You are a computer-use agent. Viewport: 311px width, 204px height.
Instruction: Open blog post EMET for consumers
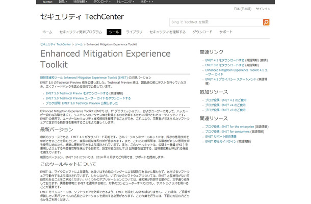(x=227, y=132)
